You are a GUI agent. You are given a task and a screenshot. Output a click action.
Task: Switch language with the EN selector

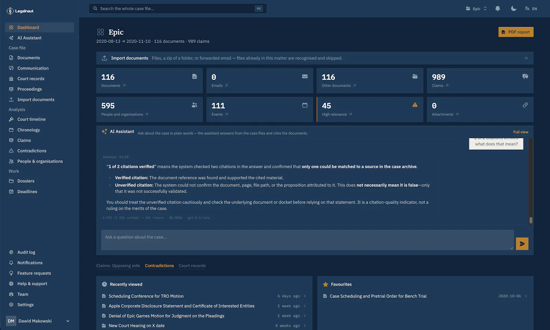click(x=531, y=9)
